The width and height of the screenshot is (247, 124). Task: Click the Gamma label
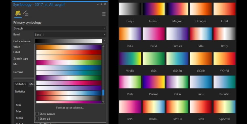coord(18,72)
